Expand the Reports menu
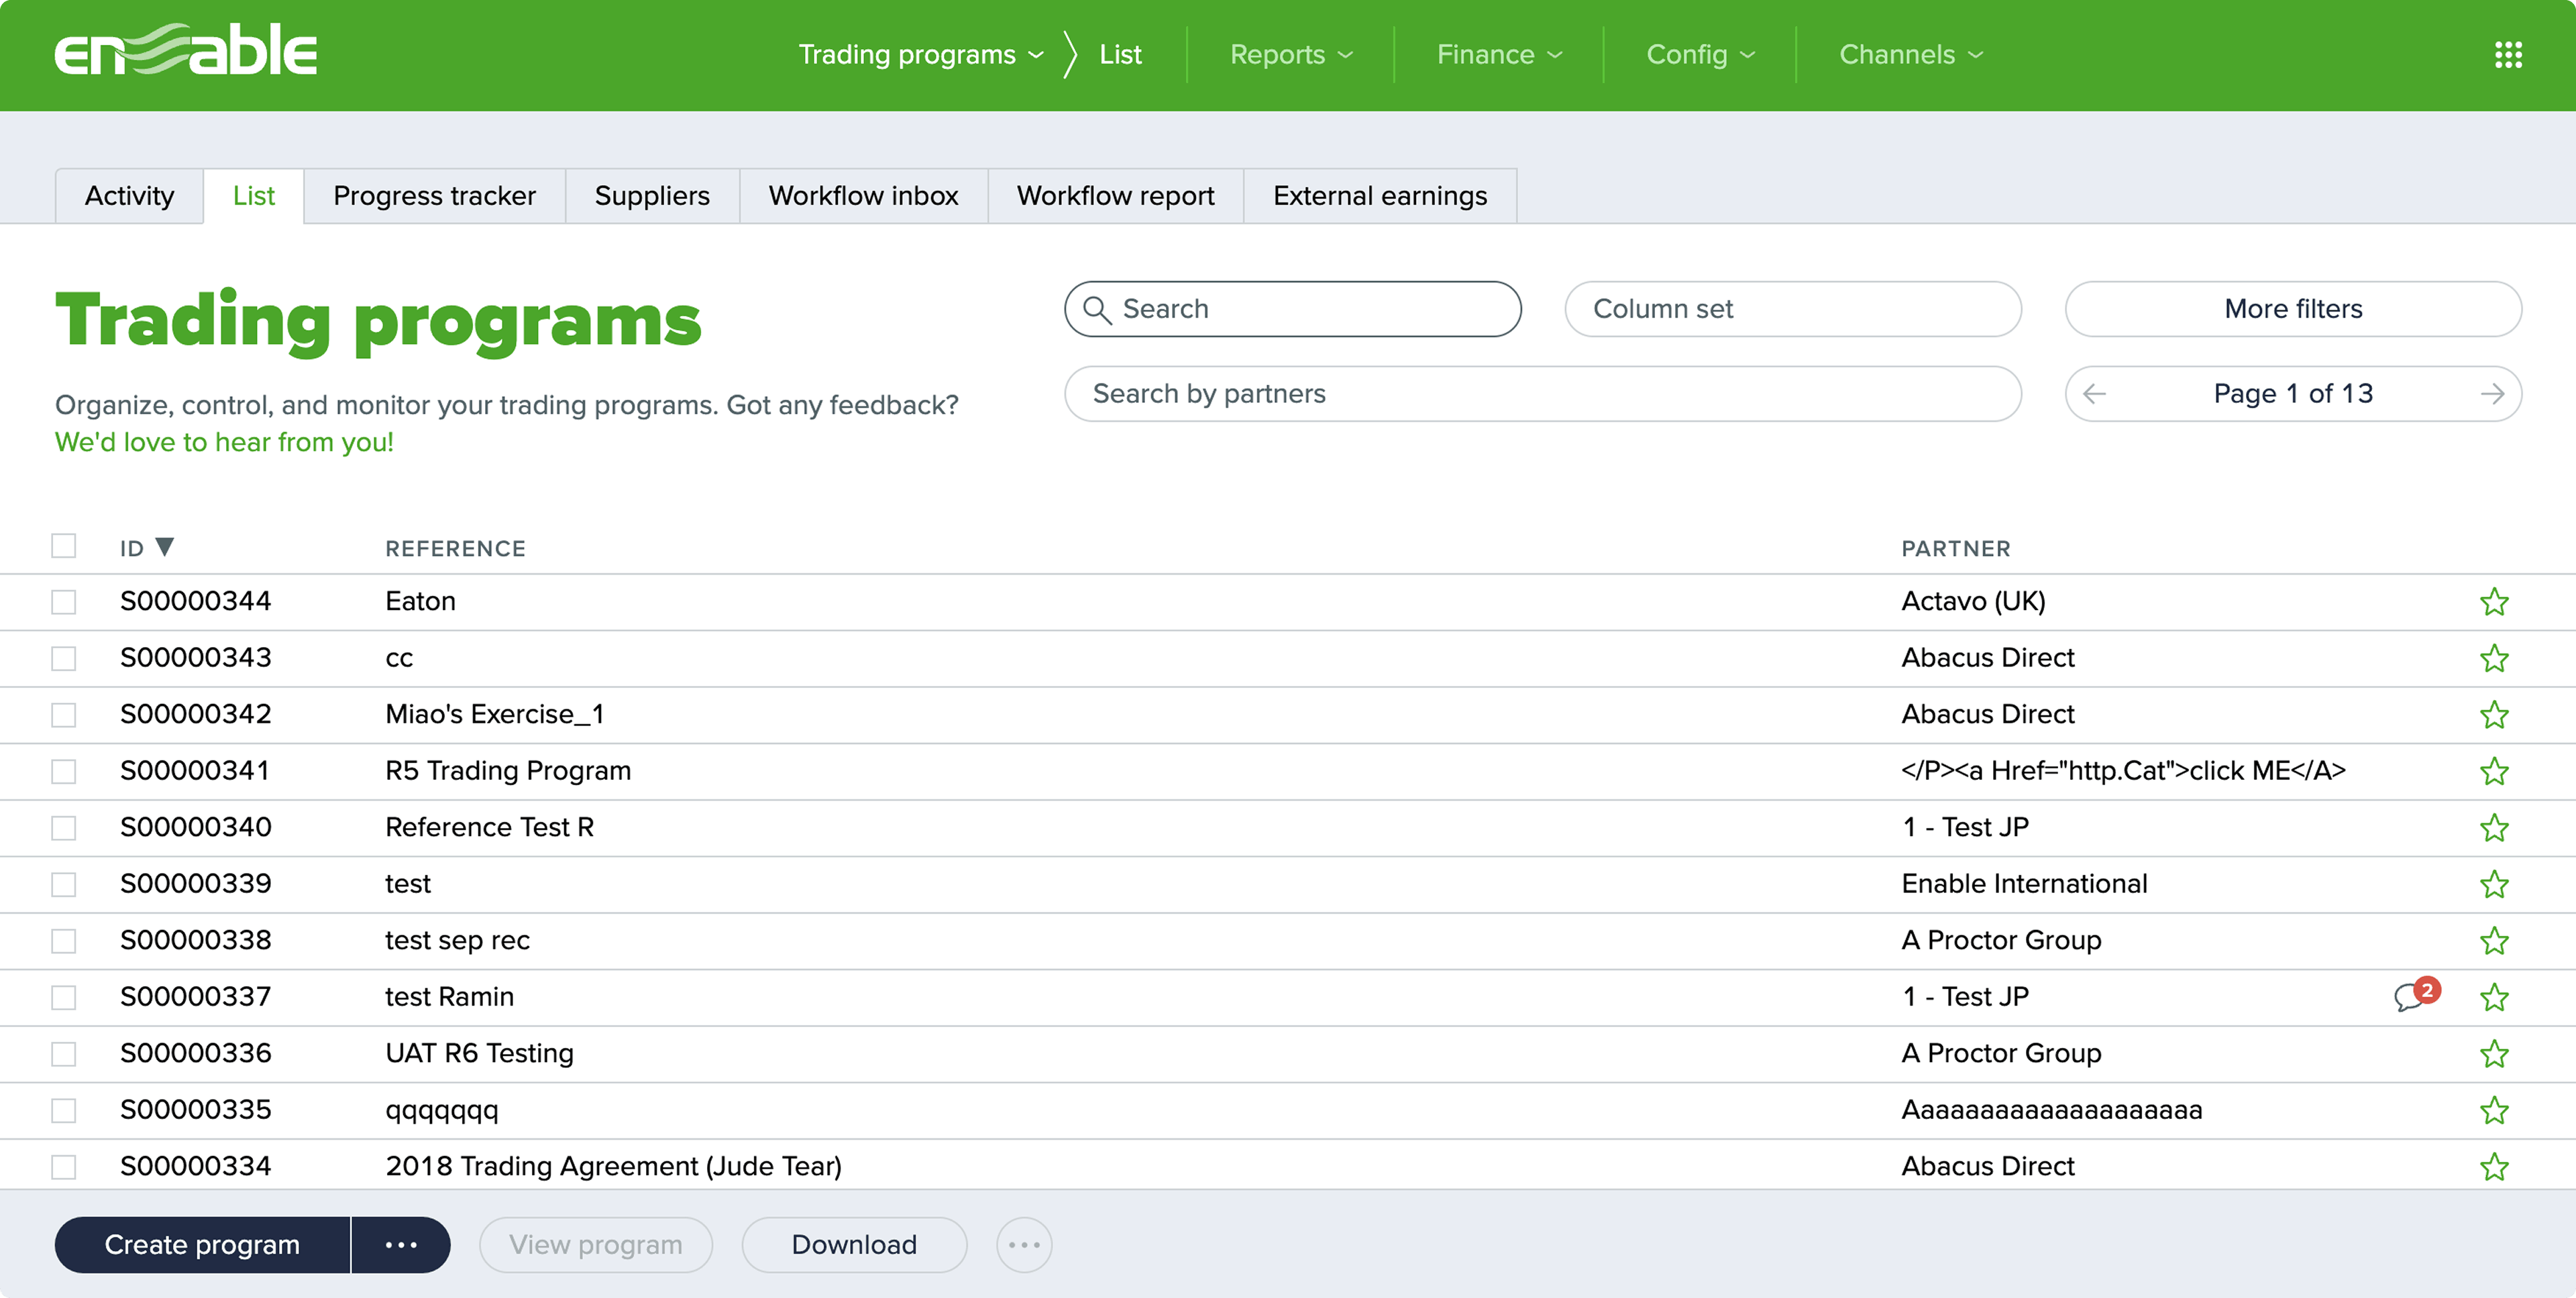2576x1298 pixels. 1290,55
